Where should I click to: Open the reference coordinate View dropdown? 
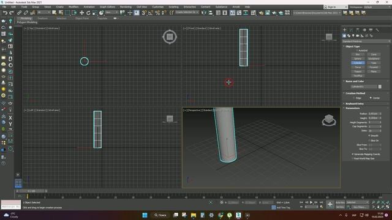111,12
